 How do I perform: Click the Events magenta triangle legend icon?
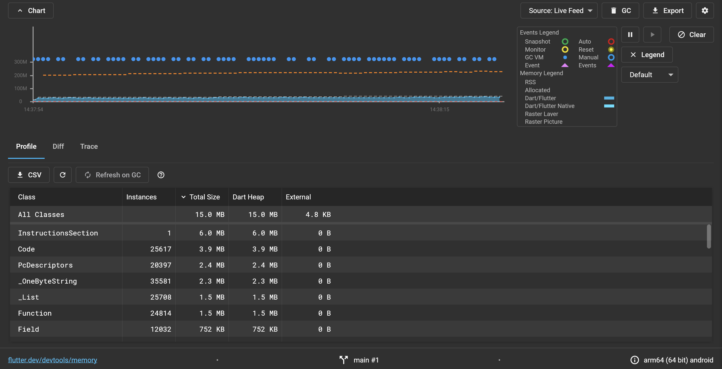[611, 65]
